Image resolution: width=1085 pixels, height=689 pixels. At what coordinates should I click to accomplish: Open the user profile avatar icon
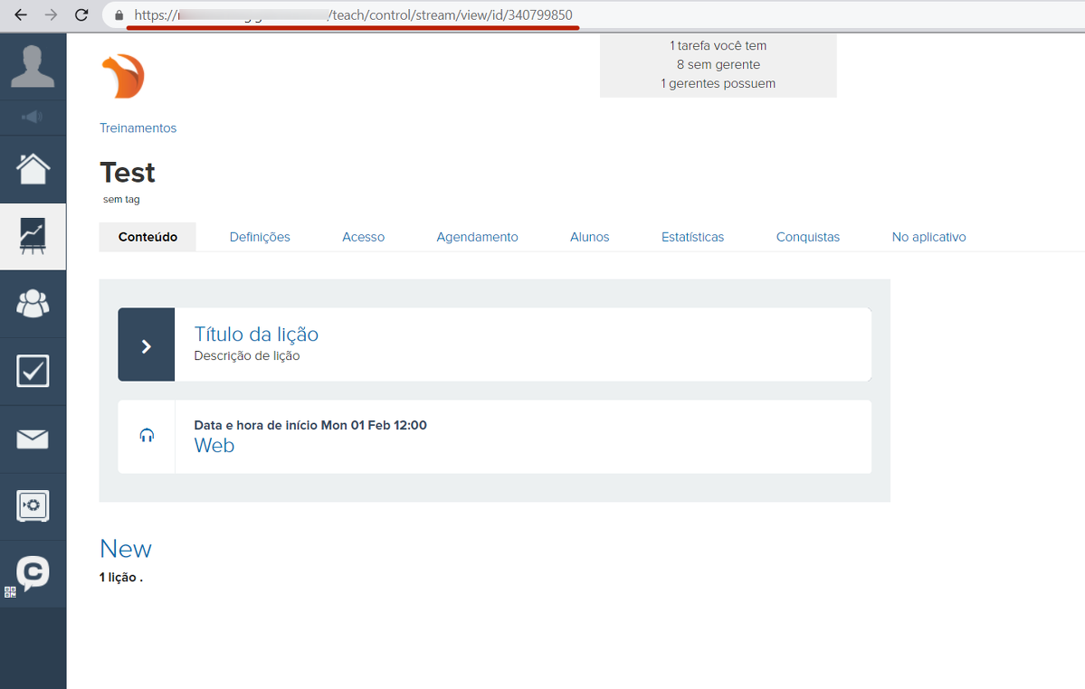[33, 66]
